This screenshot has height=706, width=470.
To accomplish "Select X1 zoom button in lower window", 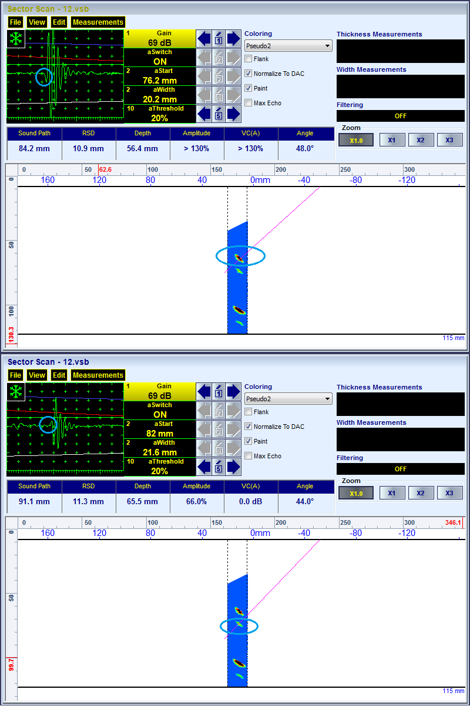I will 391,493.
